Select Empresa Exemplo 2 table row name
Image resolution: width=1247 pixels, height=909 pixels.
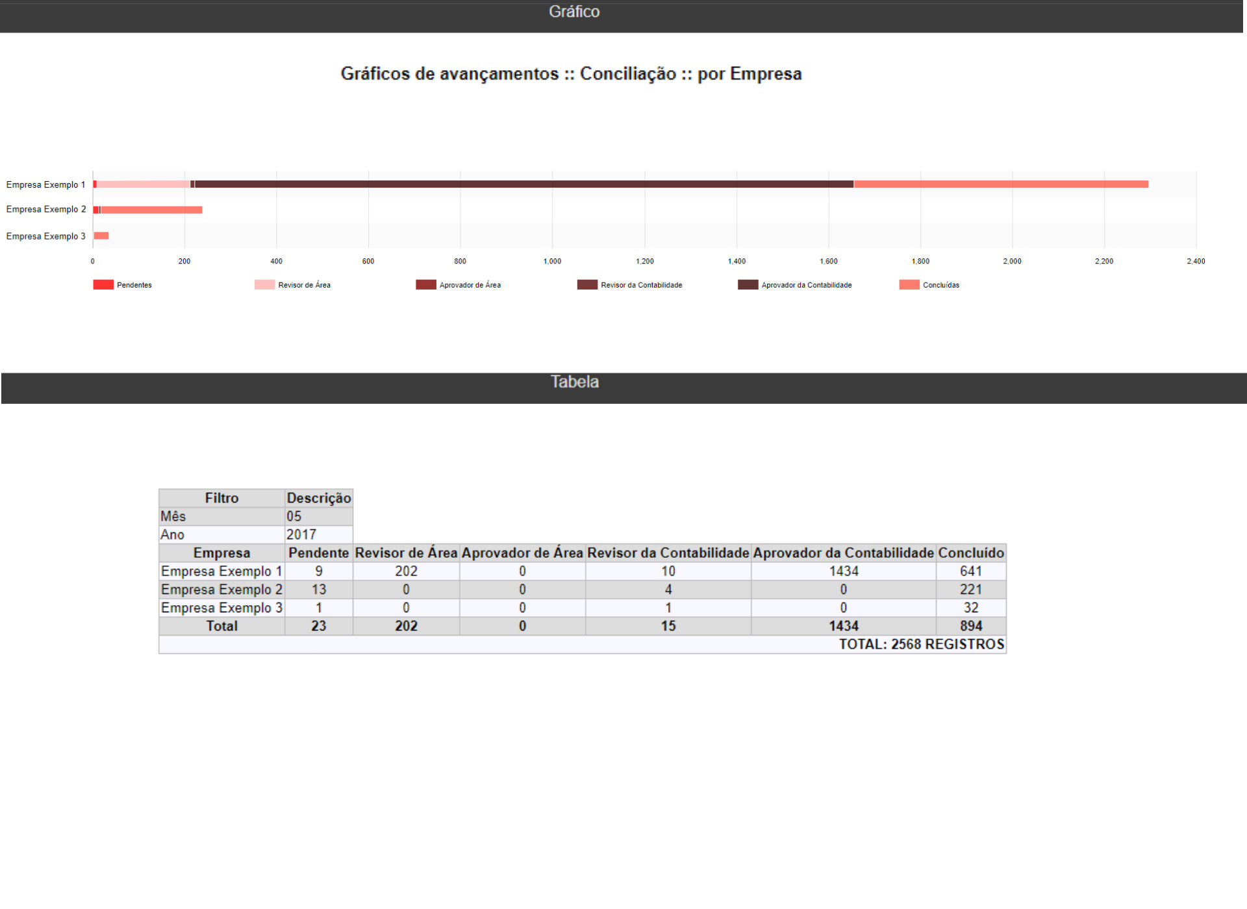[x=222, y=590]
